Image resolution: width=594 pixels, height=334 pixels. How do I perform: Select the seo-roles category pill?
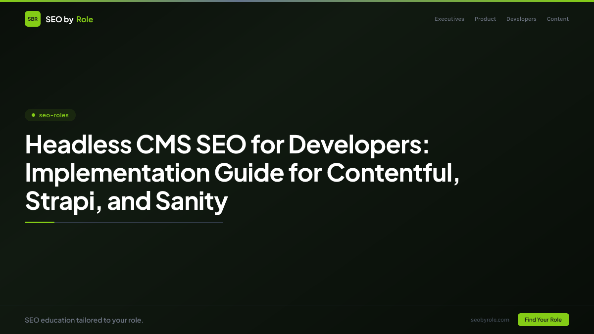click(50, 115)
